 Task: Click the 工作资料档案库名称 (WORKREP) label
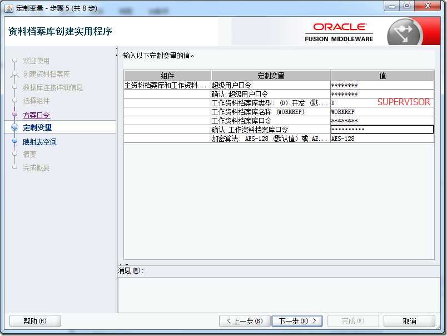coord(258,111)
